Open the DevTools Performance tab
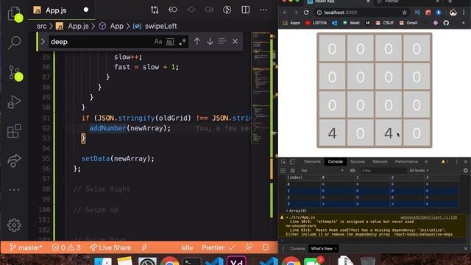This screenshot has width=471, height=265. (x=406, y=162)
